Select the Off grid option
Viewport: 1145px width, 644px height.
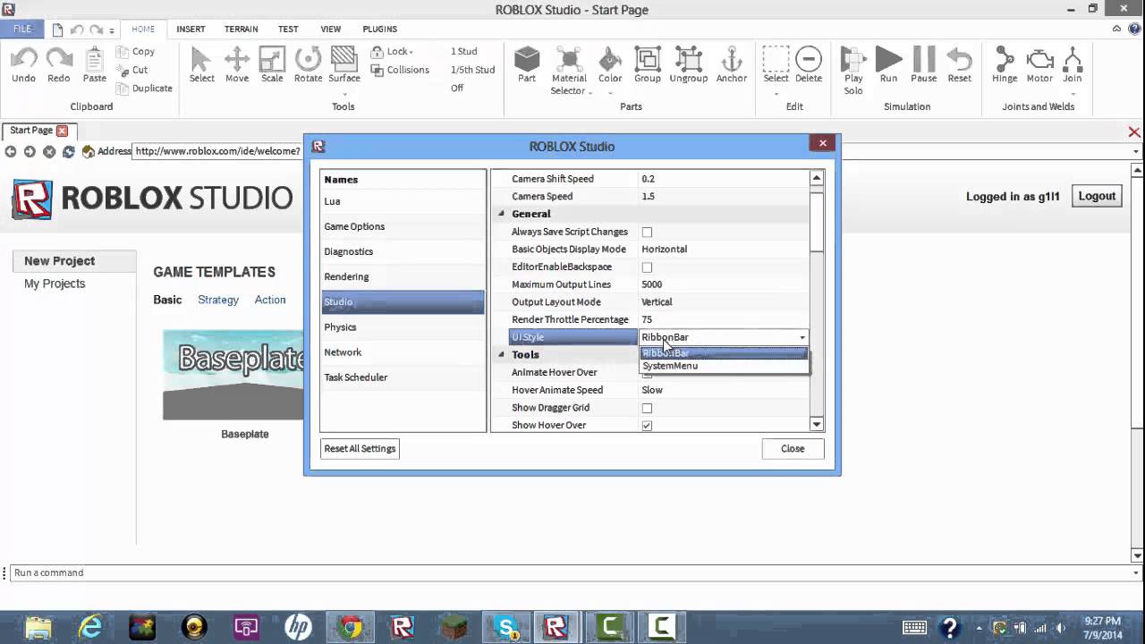[x=457, y=89]
